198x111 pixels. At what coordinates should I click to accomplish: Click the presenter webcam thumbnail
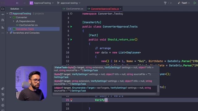coord(31,83)
